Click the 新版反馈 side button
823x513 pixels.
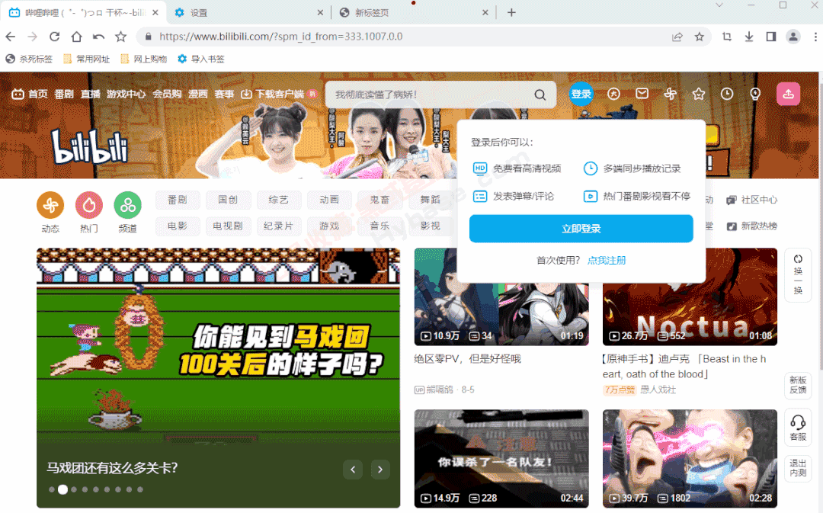pyautogui.click(x=798, y=385)
